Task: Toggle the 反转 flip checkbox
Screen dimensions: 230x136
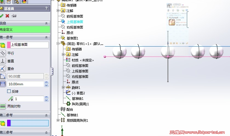Action: click(9, 91)
